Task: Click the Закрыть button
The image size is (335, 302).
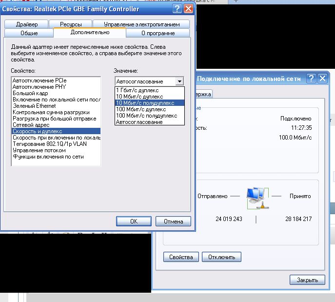Action: click(x=307, y=280)
